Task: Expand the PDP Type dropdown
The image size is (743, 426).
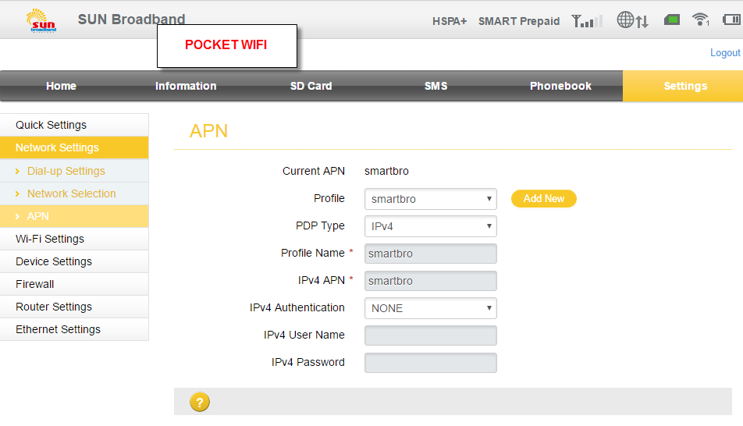Action: point(430,226)
